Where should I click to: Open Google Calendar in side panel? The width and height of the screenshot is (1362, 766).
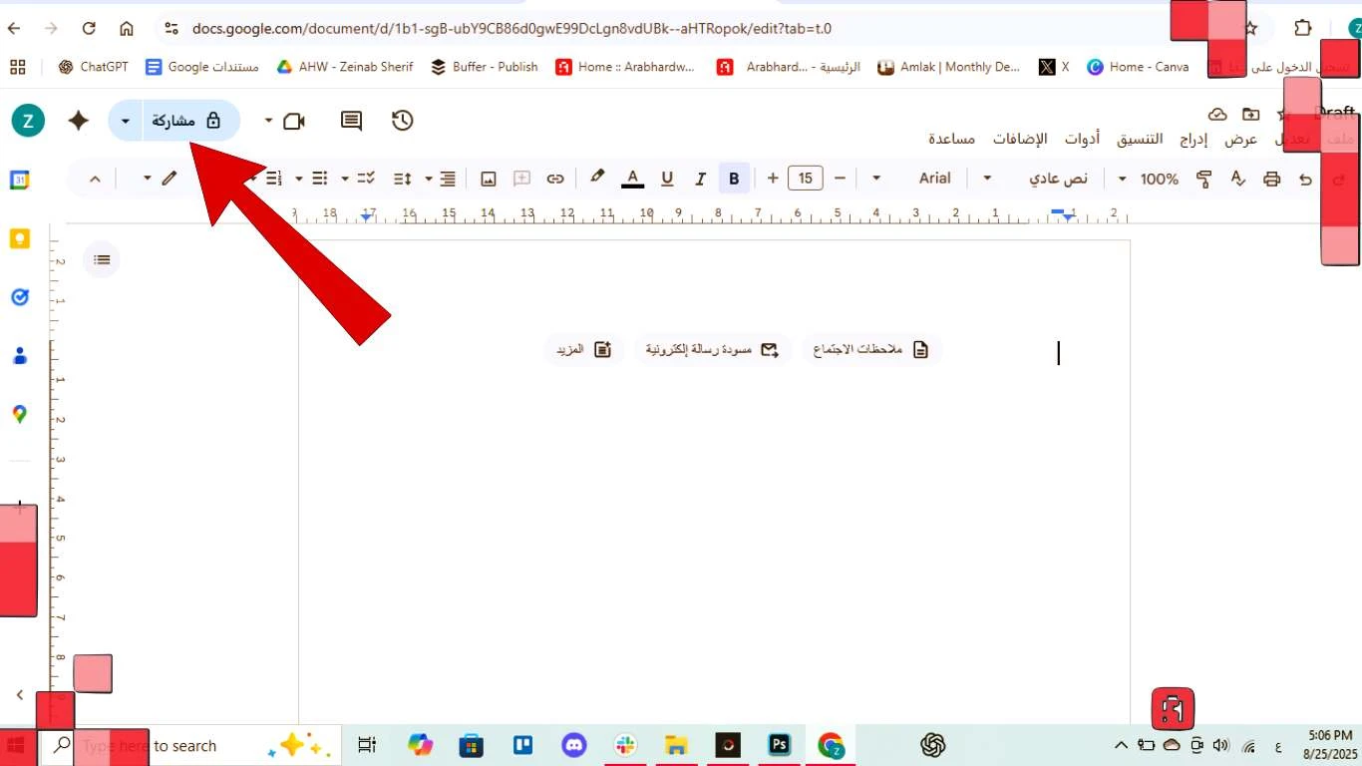(x=19, y=181)
